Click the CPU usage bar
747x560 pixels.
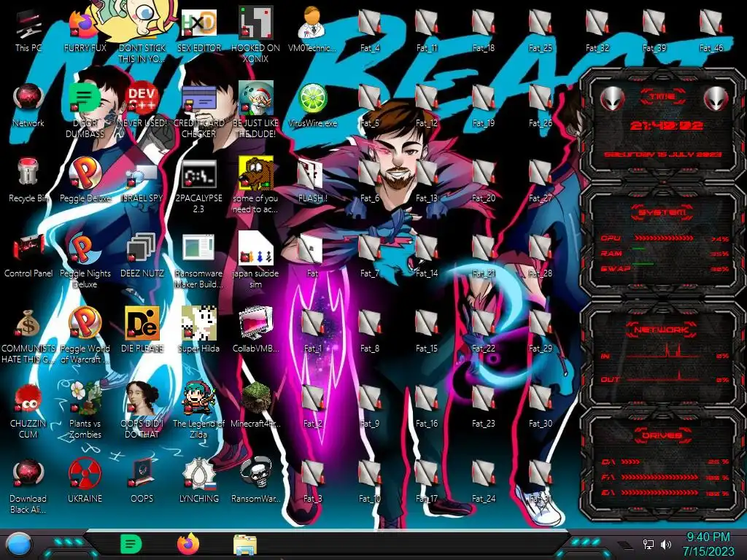click(664, 238)
